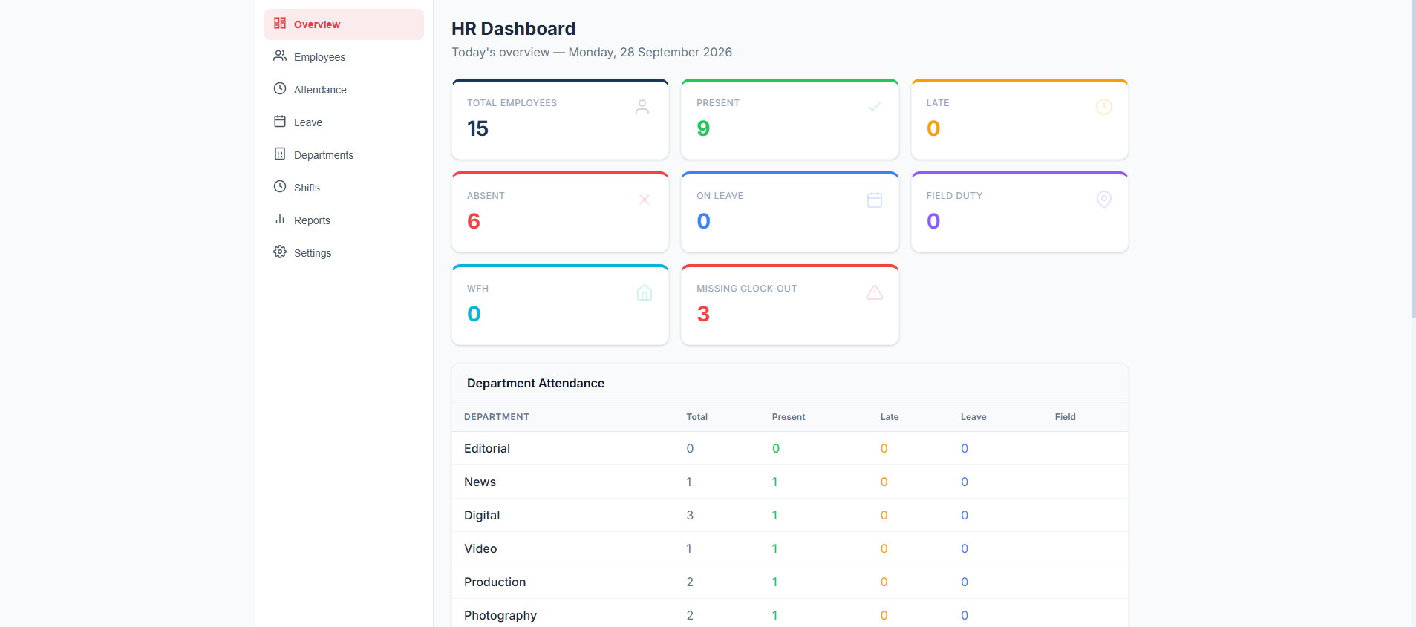Click the Settings gear icon

(280, 252)
